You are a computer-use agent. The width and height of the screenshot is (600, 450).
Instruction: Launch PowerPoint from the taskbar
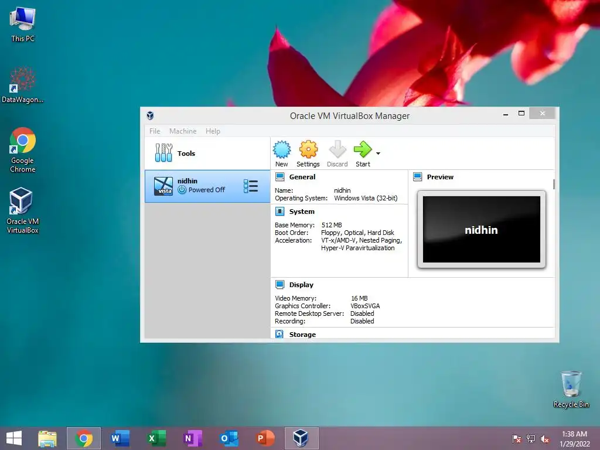pos(265,438)
